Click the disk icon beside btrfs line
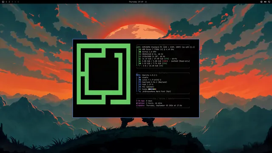 [x=140, y=59]
